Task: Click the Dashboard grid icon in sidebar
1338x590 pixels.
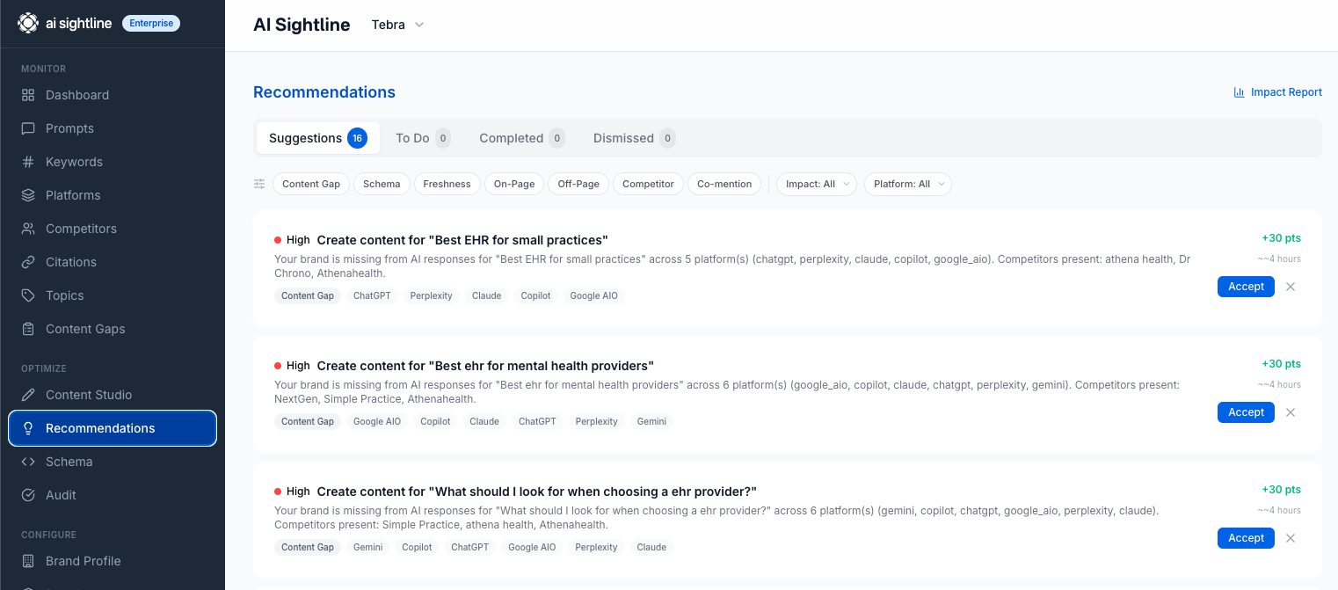Action: 28,95
